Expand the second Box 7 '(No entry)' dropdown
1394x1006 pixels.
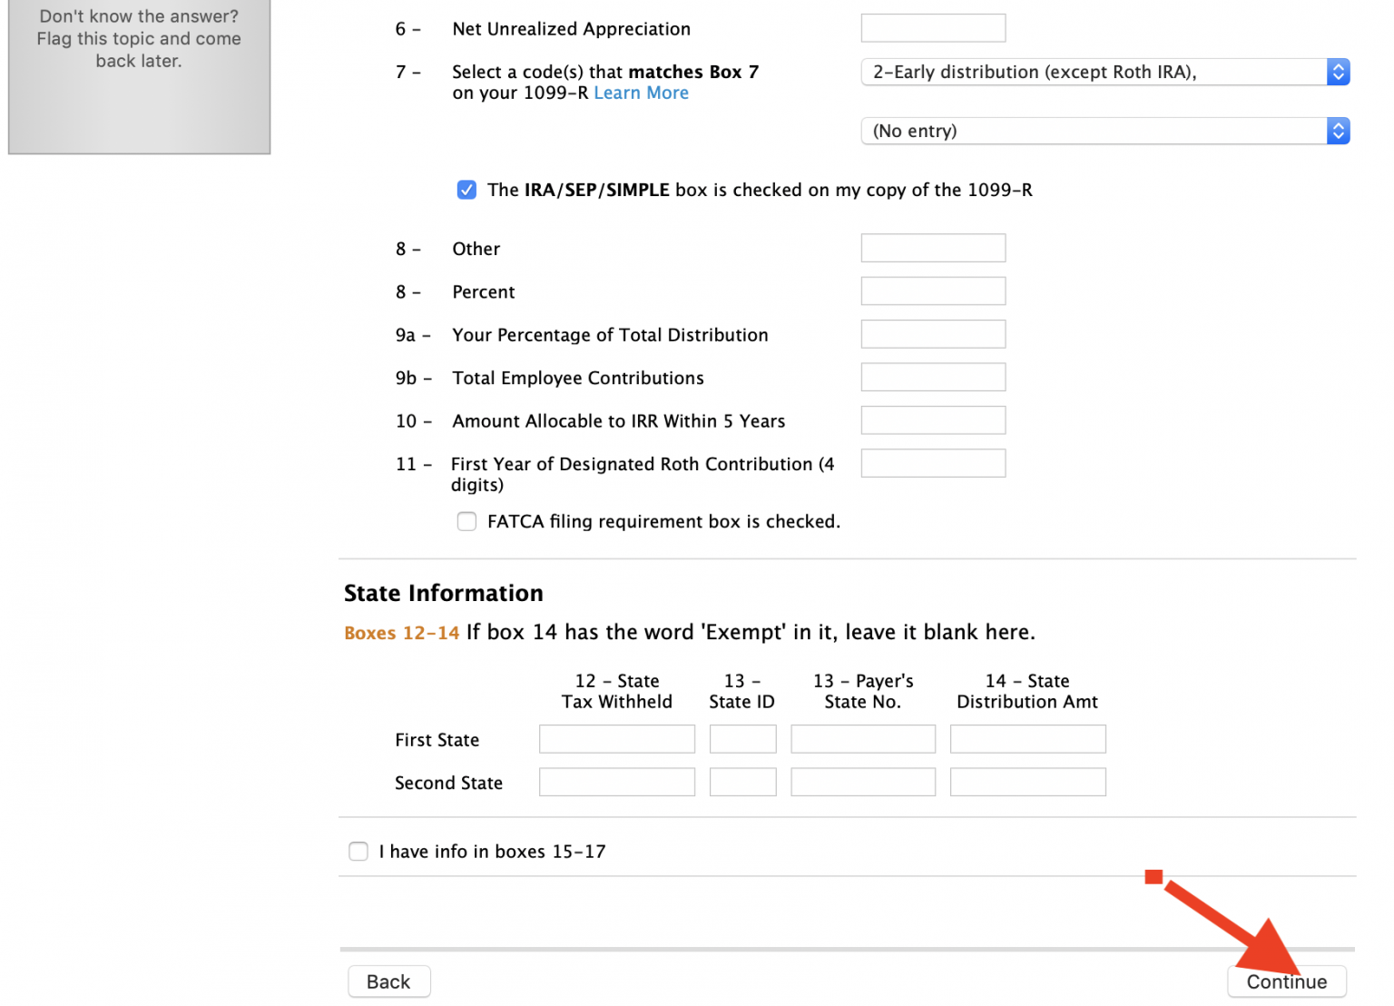[x=1104, y=131]
